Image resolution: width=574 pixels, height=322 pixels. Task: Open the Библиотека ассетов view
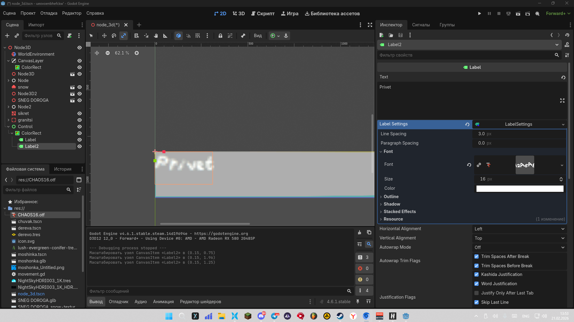coord(332,13)
